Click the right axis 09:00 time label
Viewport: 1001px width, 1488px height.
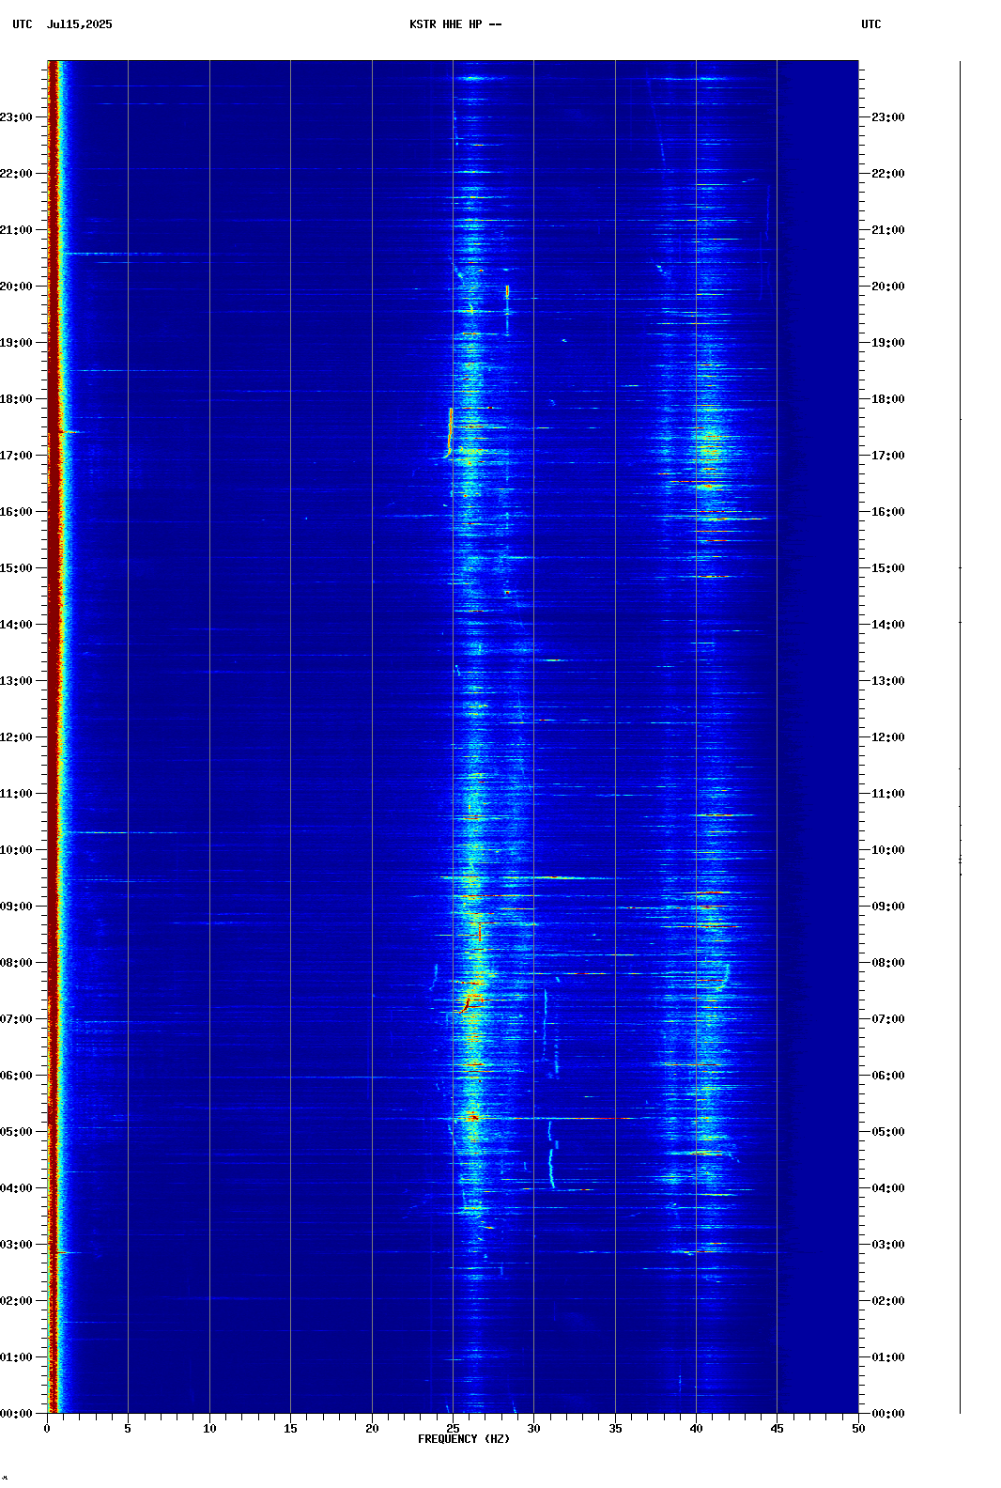click(888, 907)
